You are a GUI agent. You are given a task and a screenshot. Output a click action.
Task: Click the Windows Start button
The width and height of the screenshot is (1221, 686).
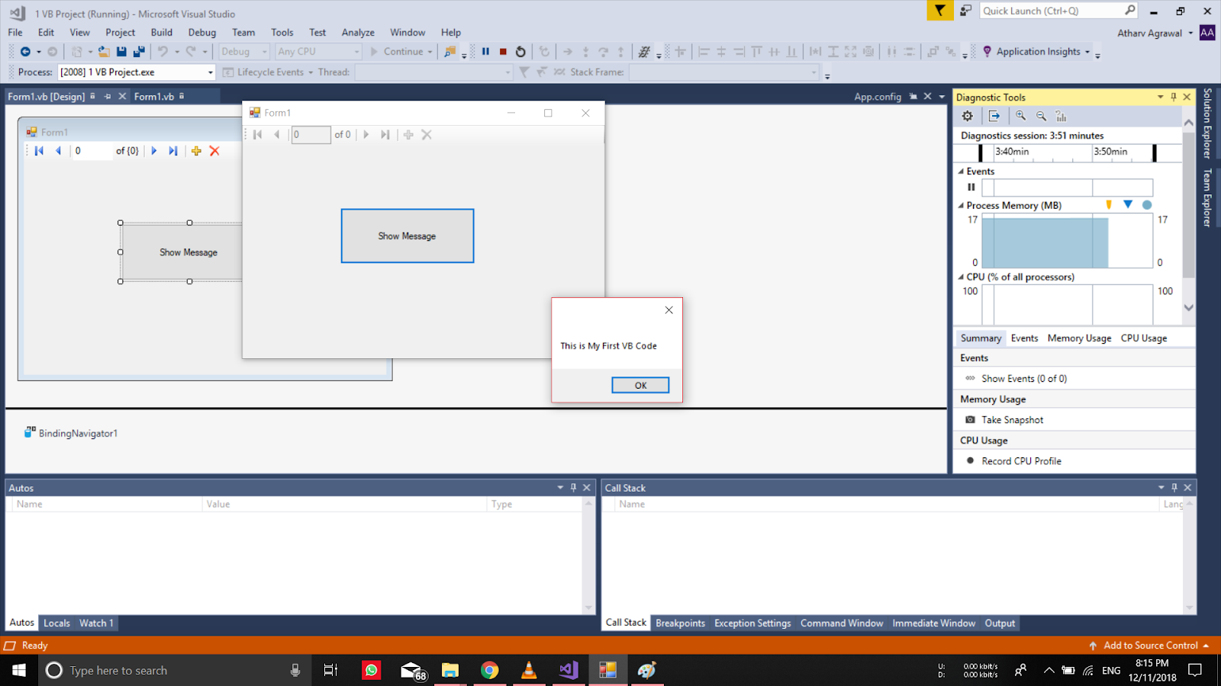[19, 670]
